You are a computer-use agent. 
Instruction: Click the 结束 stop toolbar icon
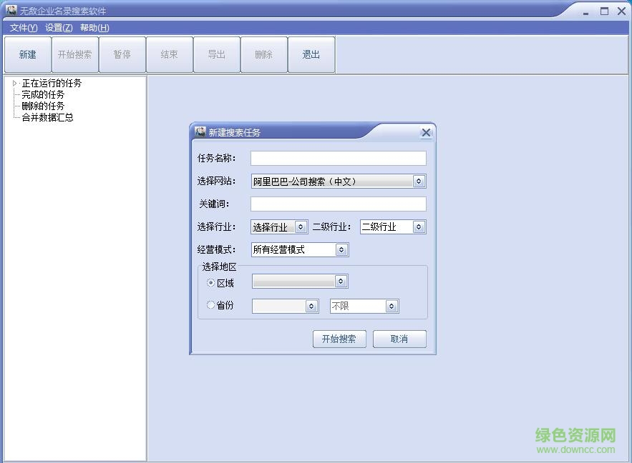point(170,54)
